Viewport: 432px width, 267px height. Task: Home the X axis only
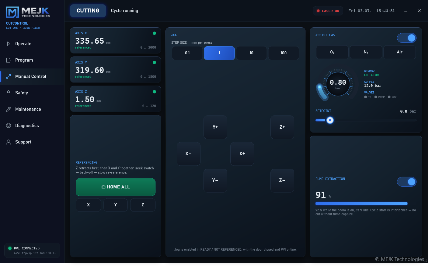88,205
